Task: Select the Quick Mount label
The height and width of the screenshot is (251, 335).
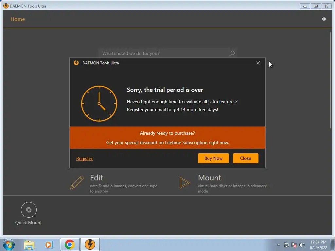Action: tap(28, 223)
